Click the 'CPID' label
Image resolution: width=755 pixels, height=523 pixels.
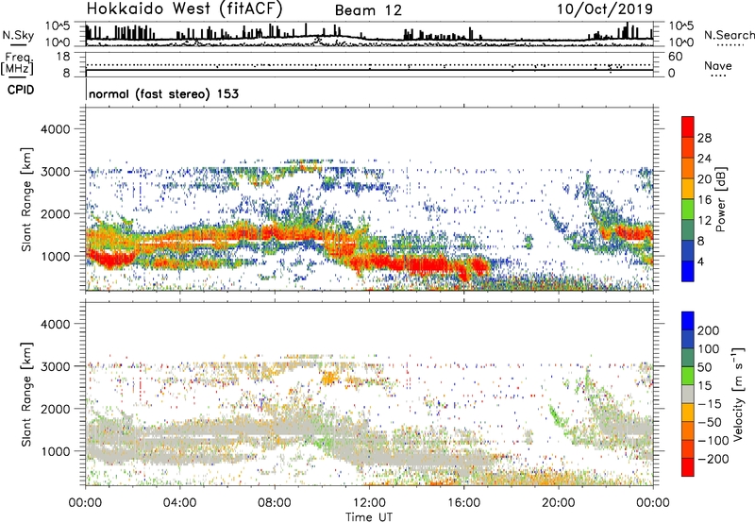click(x=21, y=90)
